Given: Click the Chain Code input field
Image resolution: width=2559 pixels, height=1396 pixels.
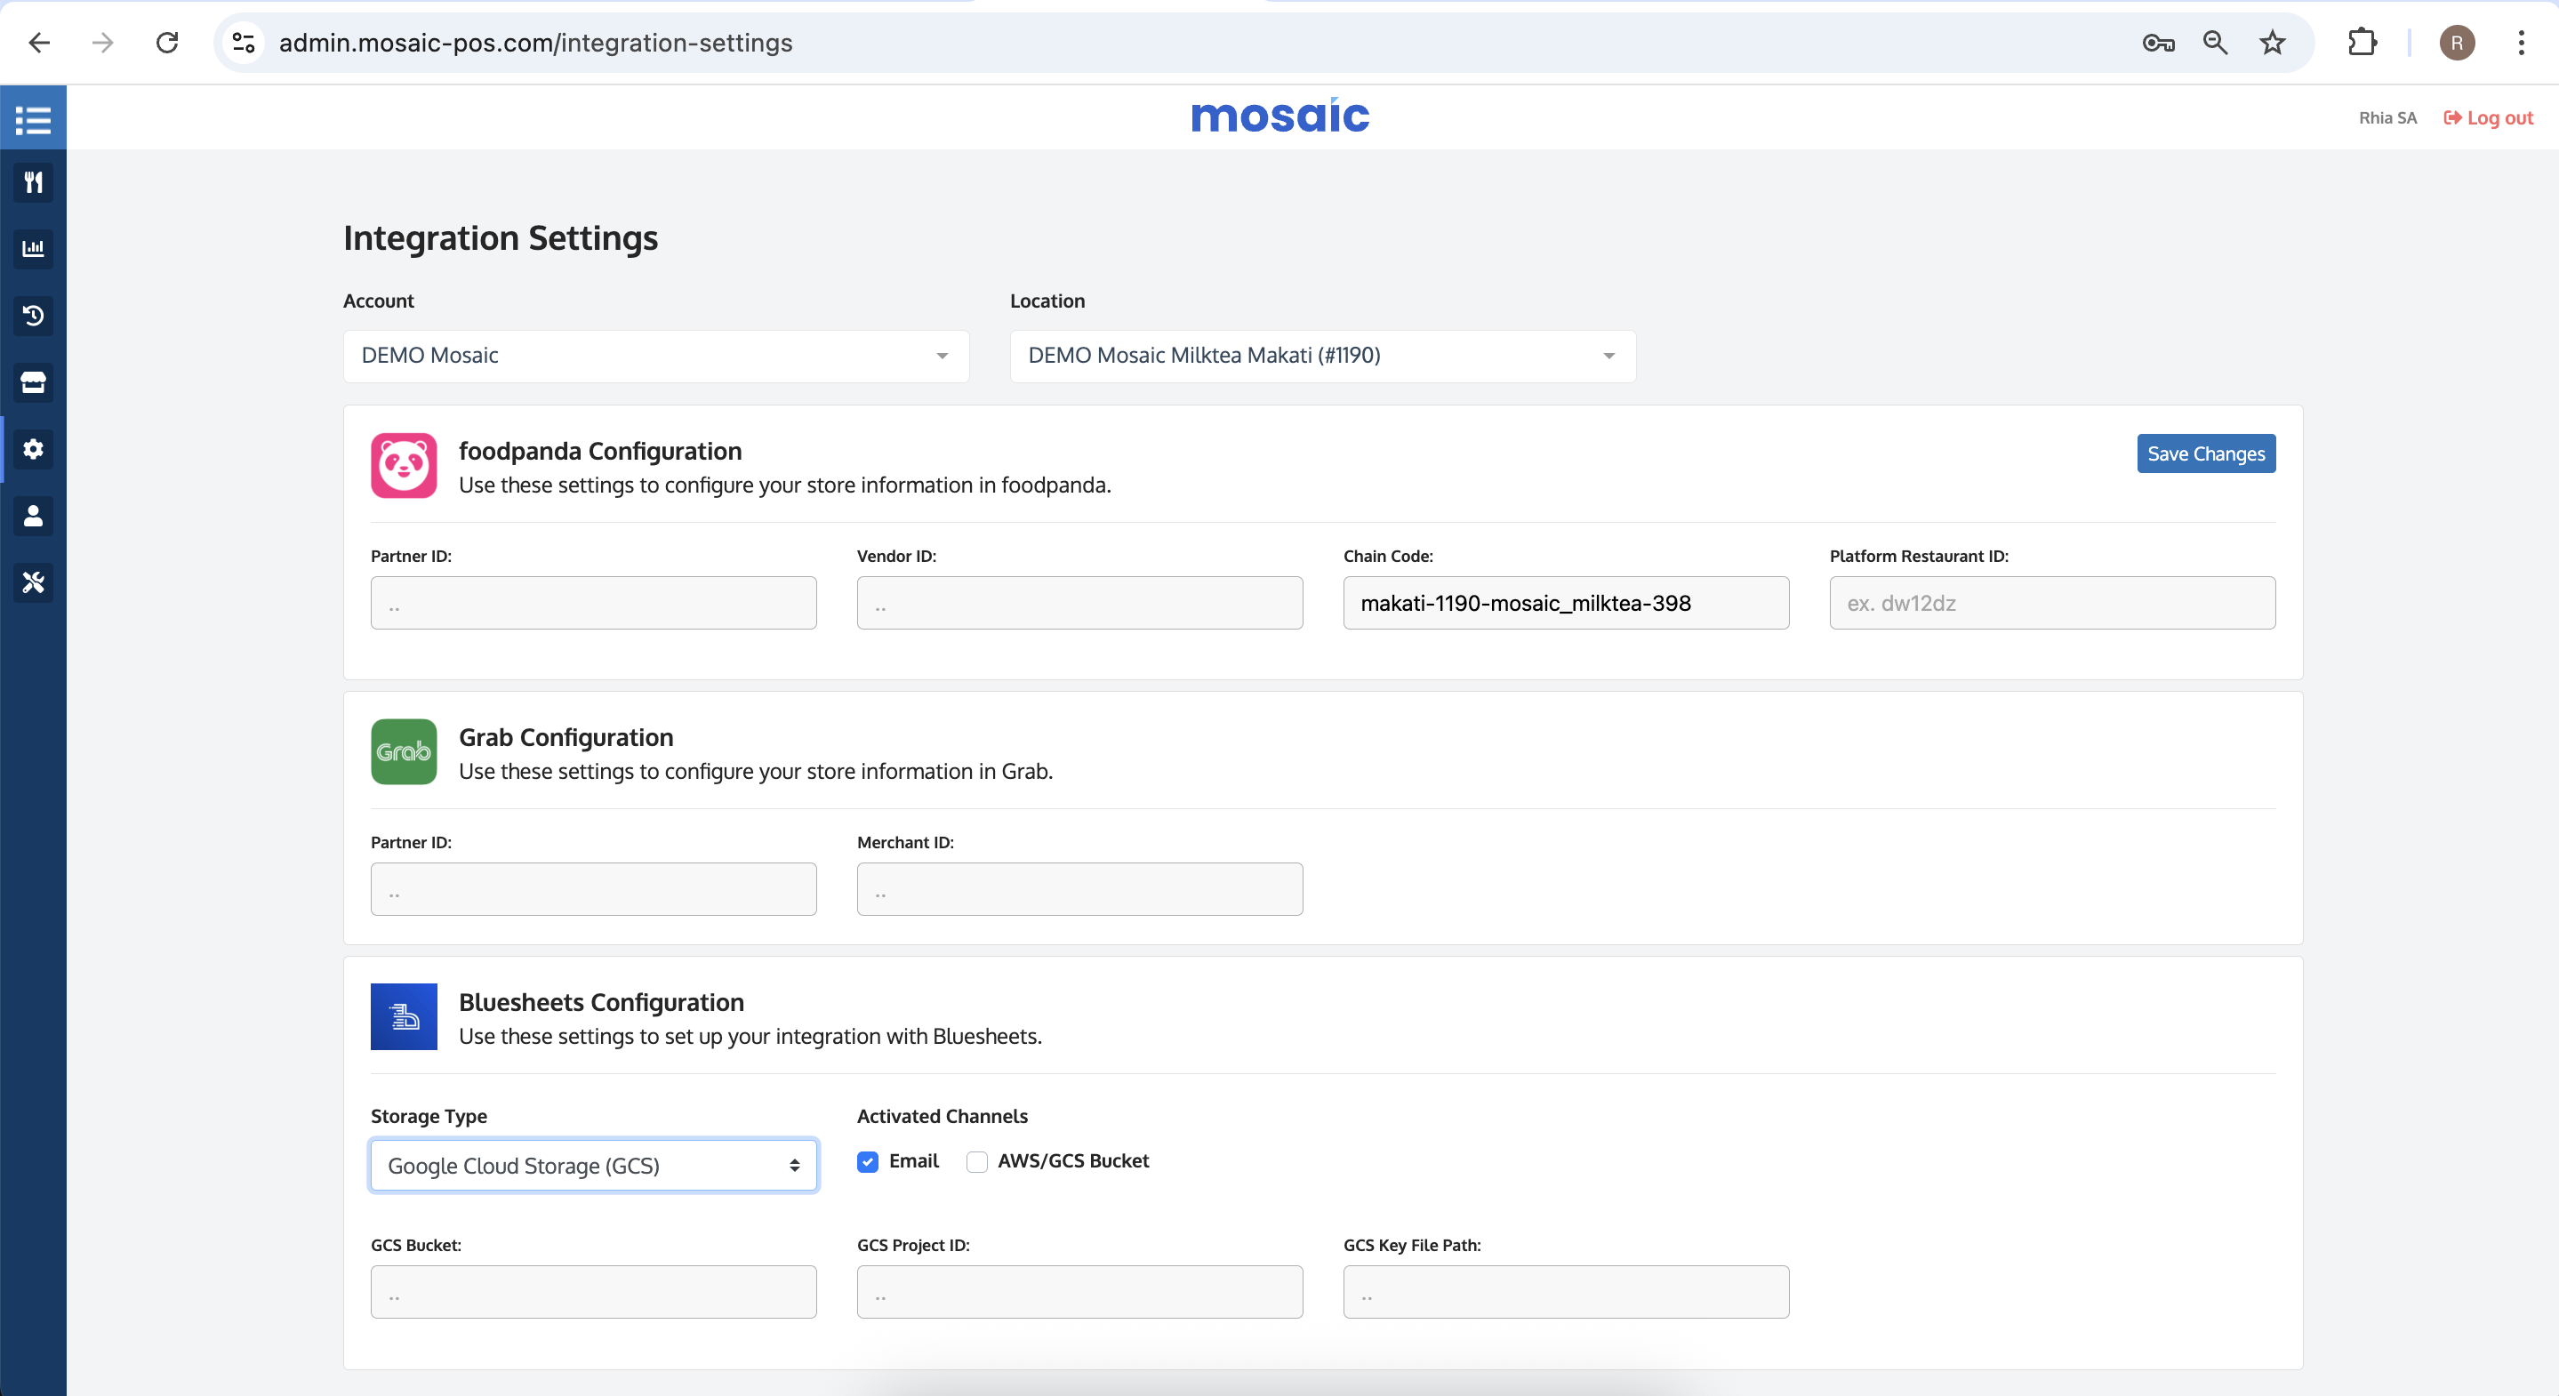Looking at the screenshot, I should coord(1565,603).
